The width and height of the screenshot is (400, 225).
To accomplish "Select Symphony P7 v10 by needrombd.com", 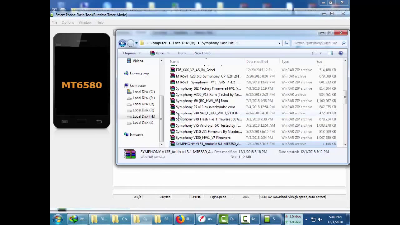I will tap(253, 107).
